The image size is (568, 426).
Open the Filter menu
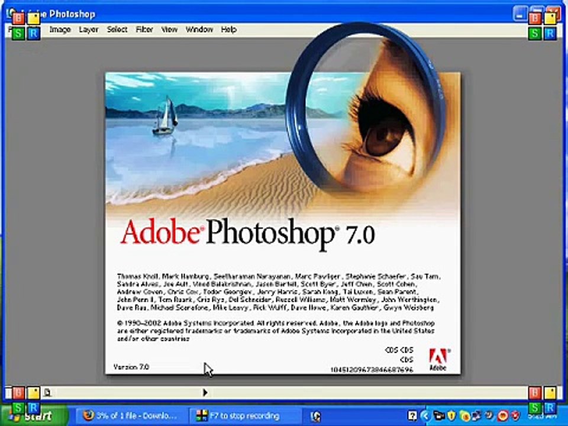[144, 30]
